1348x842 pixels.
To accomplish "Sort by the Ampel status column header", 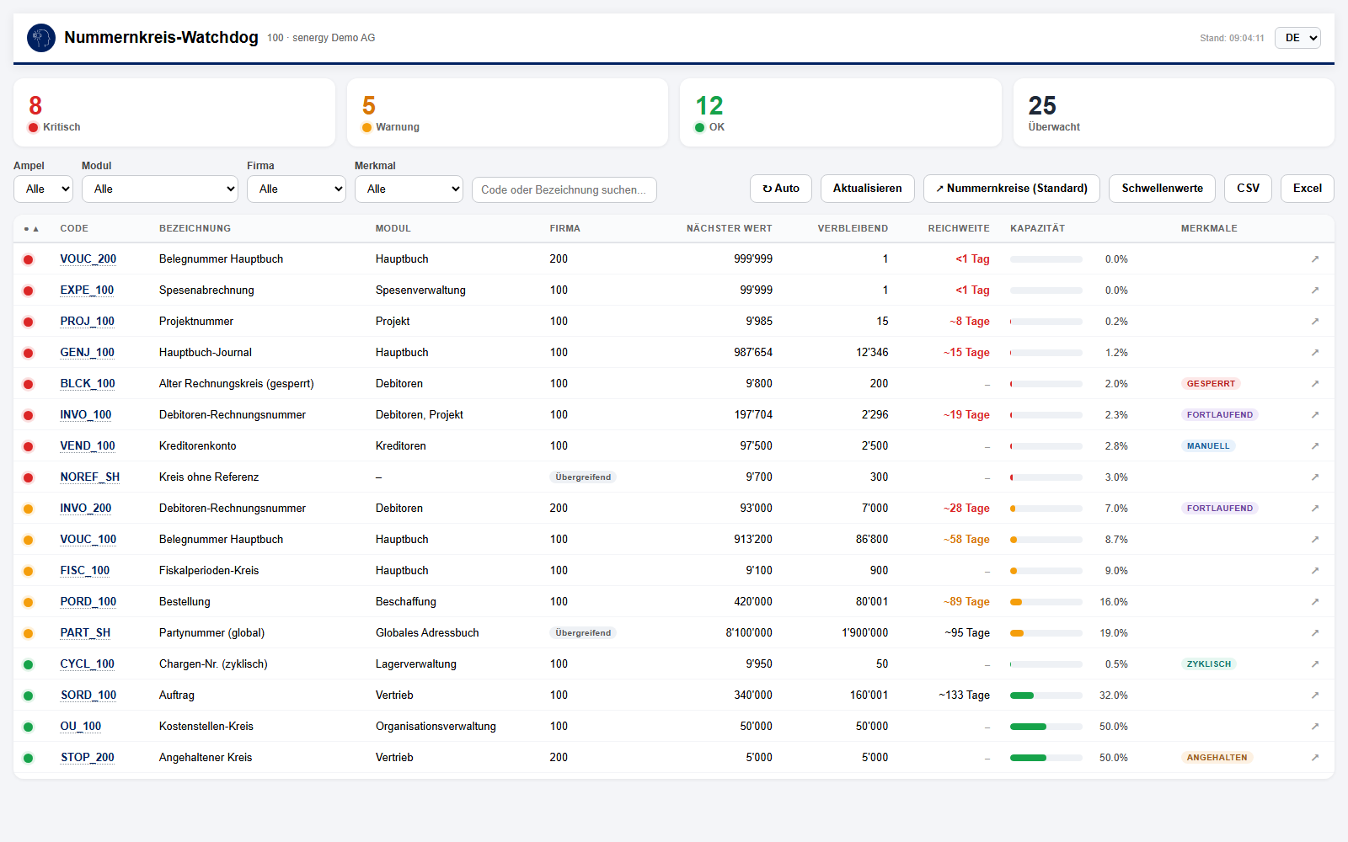I will [x=31, y=229].
